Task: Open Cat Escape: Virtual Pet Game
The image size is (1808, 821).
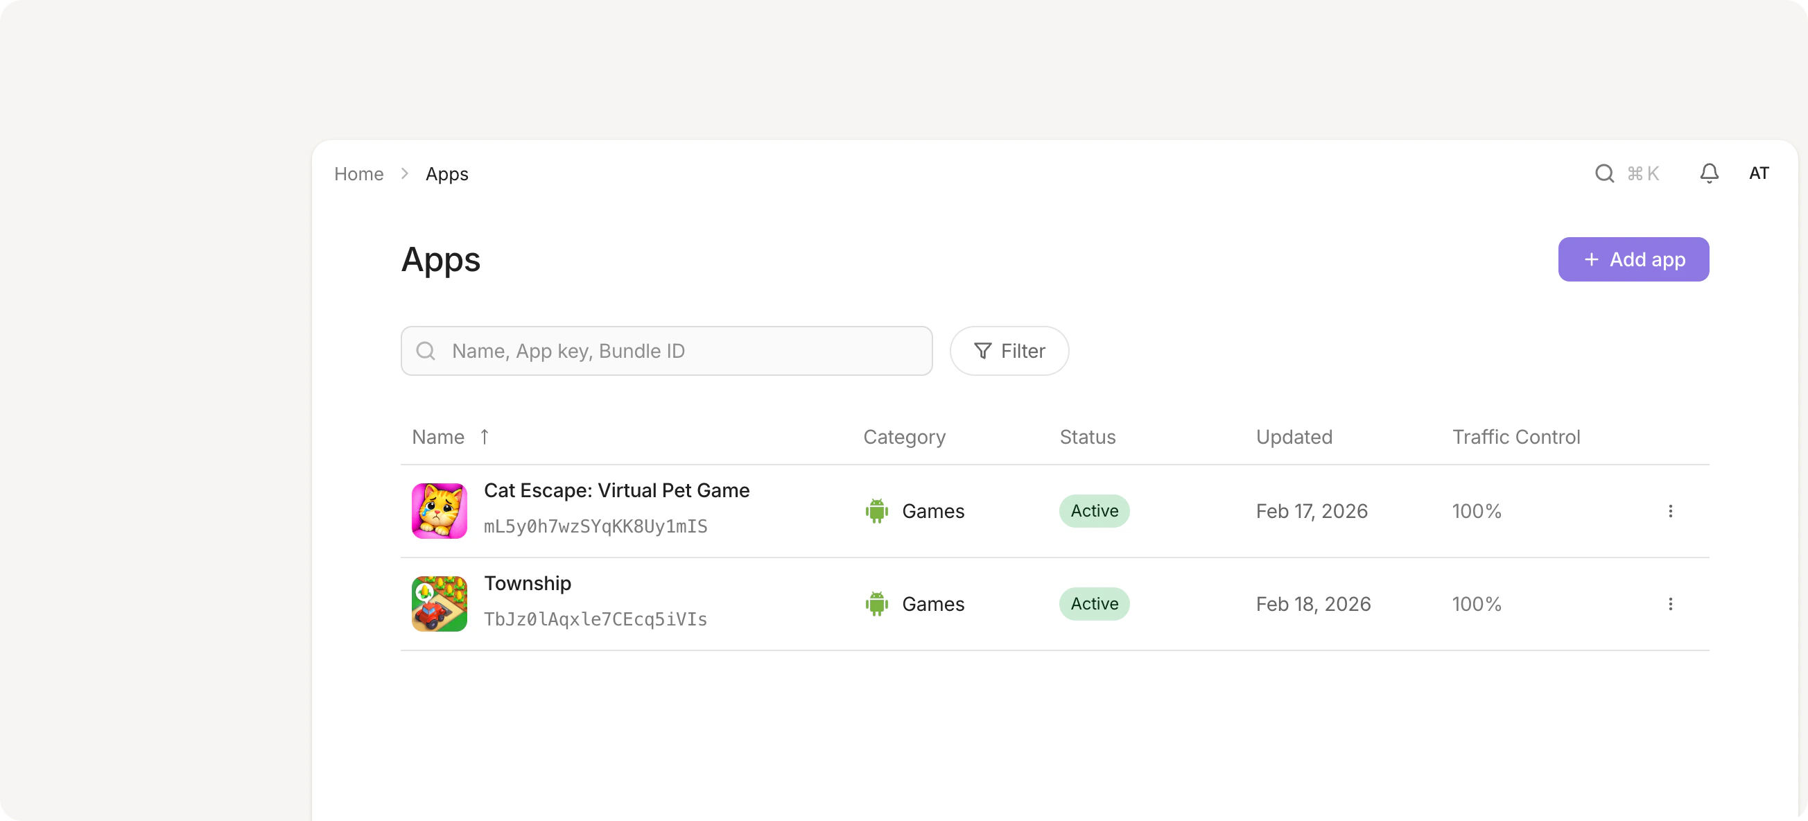Action: tap(616, 490)
